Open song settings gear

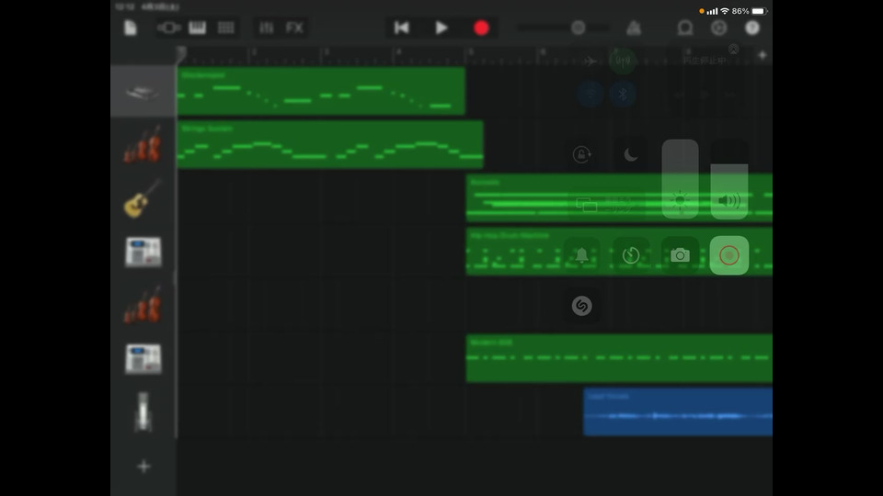coord(718,28)
